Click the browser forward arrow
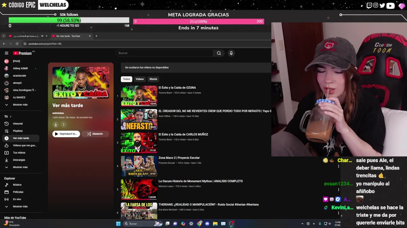 point(10,44)
